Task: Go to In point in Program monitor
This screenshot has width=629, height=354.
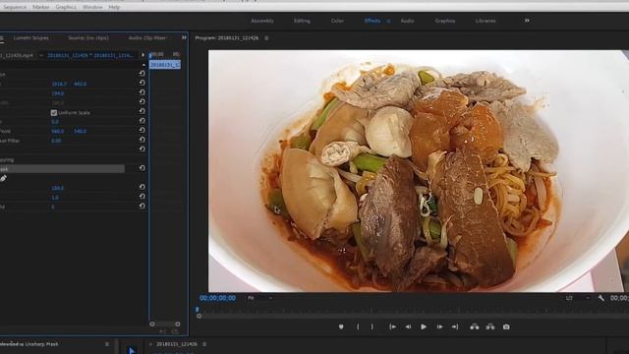Action: tap(392, 326)
